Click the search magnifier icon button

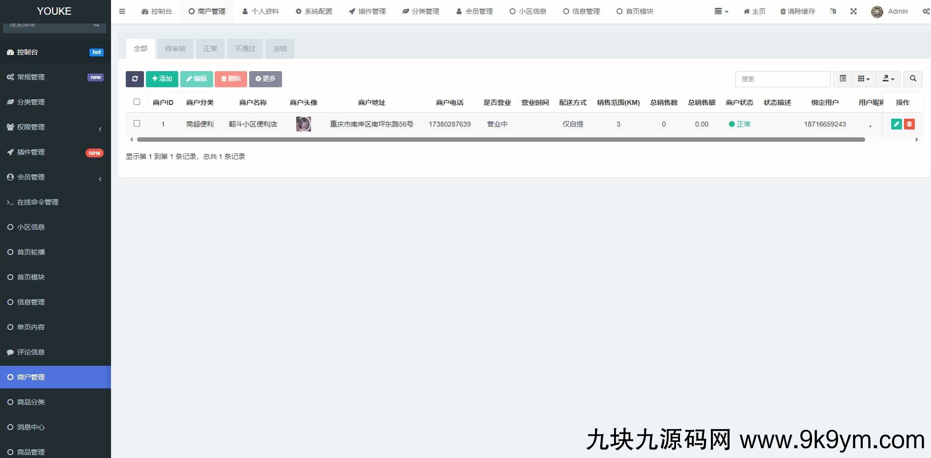(913, 78)
